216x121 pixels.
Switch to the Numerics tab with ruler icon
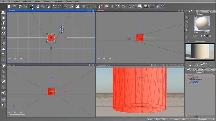200,11
